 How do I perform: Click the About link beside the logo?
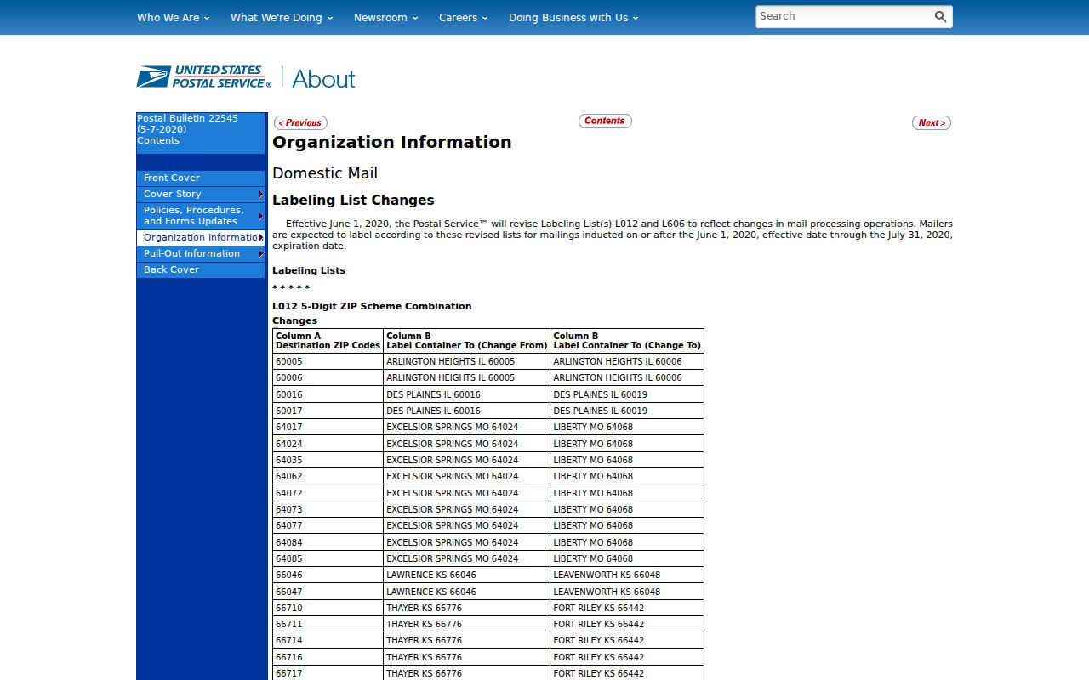pyautogui.click(x=323, y=78)
